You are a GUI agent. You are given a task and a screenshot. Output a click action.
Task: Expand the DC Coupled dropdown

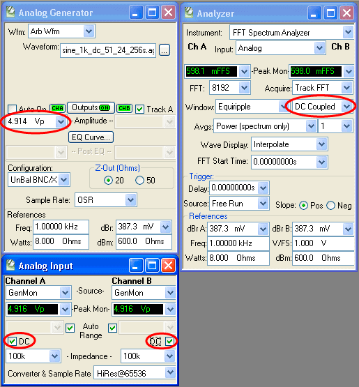346,107
